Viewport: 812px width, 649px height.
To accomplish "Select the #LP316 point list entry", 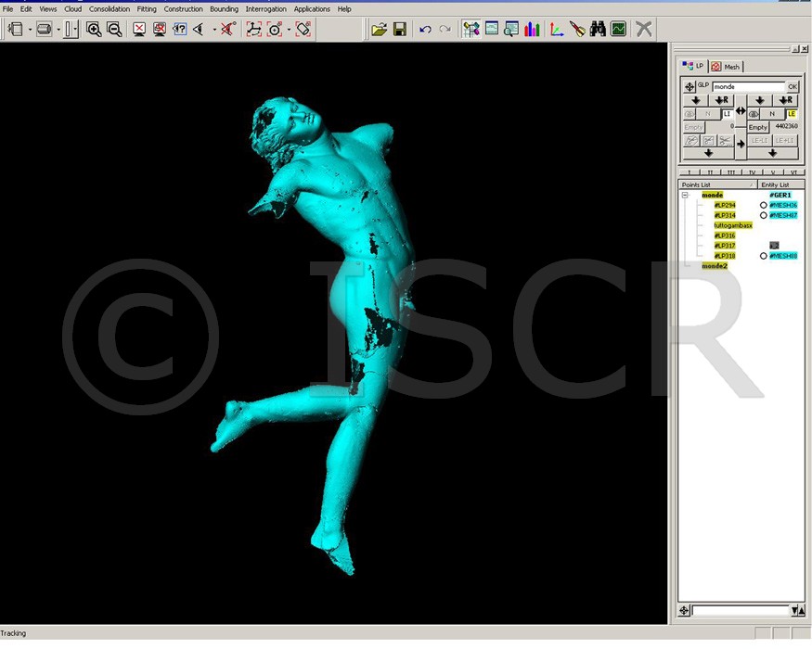I will coord(725,235).
